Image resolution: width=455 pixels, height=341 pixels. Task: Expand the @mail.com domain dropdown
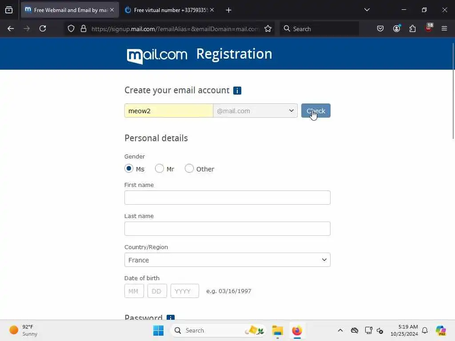pos(255,111)
